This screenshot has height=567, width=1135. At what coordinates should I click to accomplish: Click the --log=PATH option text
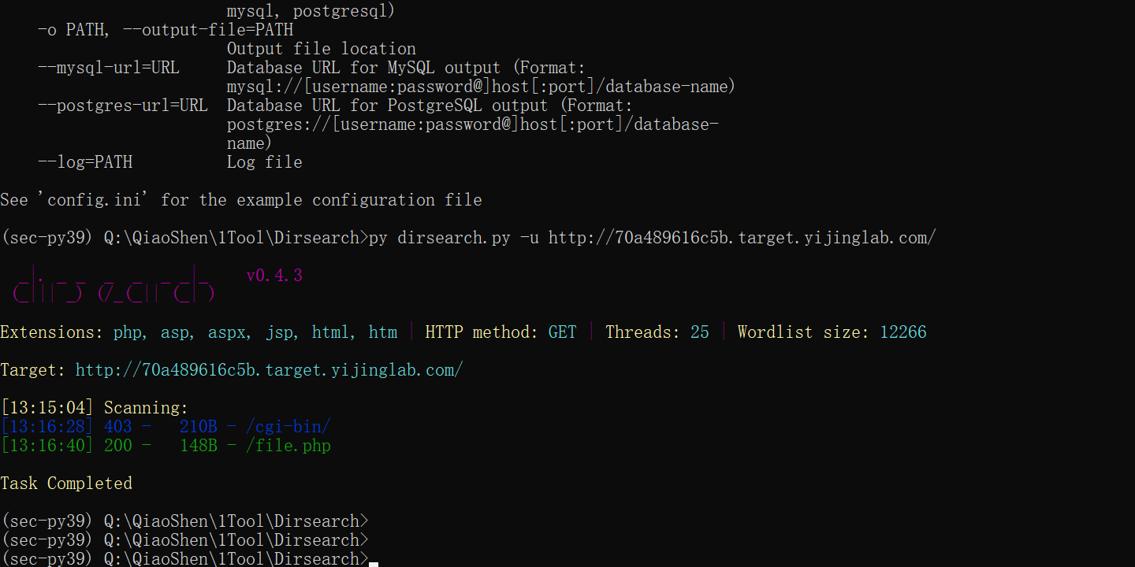[x=85, y=162]
